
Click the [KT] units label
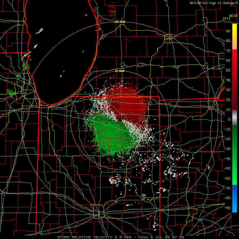pos(227,18)
